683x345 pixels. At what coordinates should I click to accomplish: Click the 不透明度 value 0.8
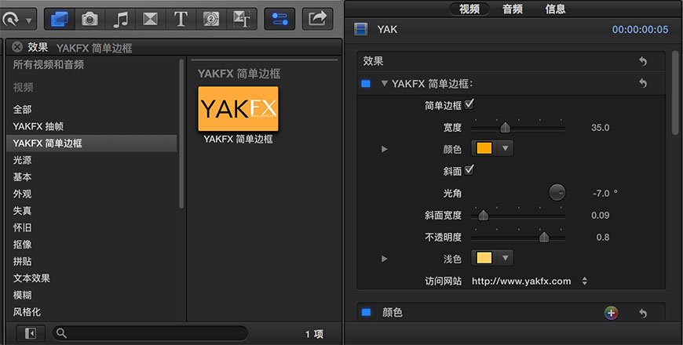602,237
